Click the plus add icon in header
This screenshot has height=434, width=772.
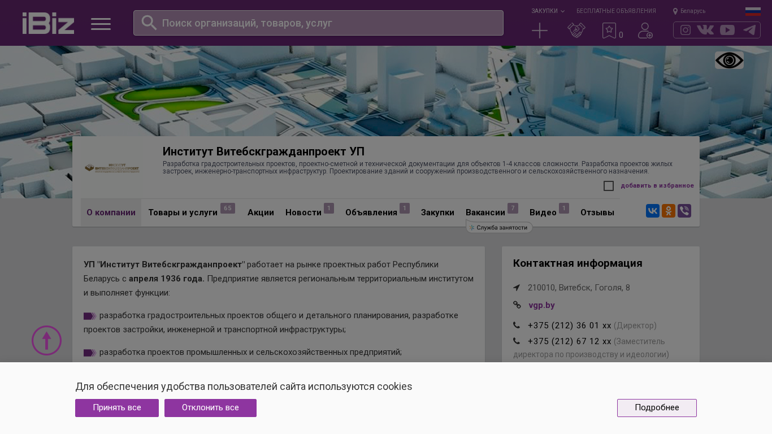540,31
